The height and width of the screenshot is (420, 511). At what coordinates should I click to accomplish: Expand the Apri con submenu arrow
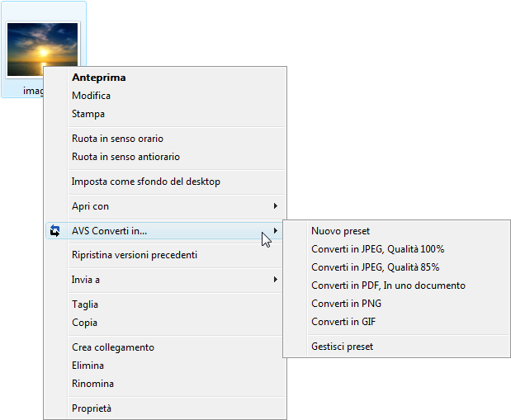pos(276,206)
